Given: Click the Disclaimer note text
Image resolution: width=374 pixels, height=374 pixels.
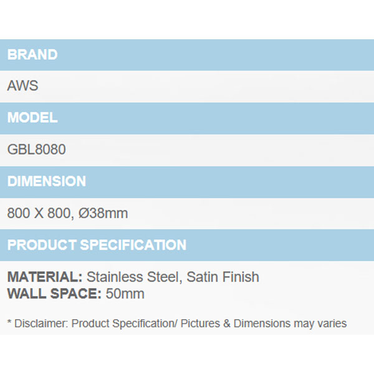Looking at the screenshot, I should coord(177,324).
